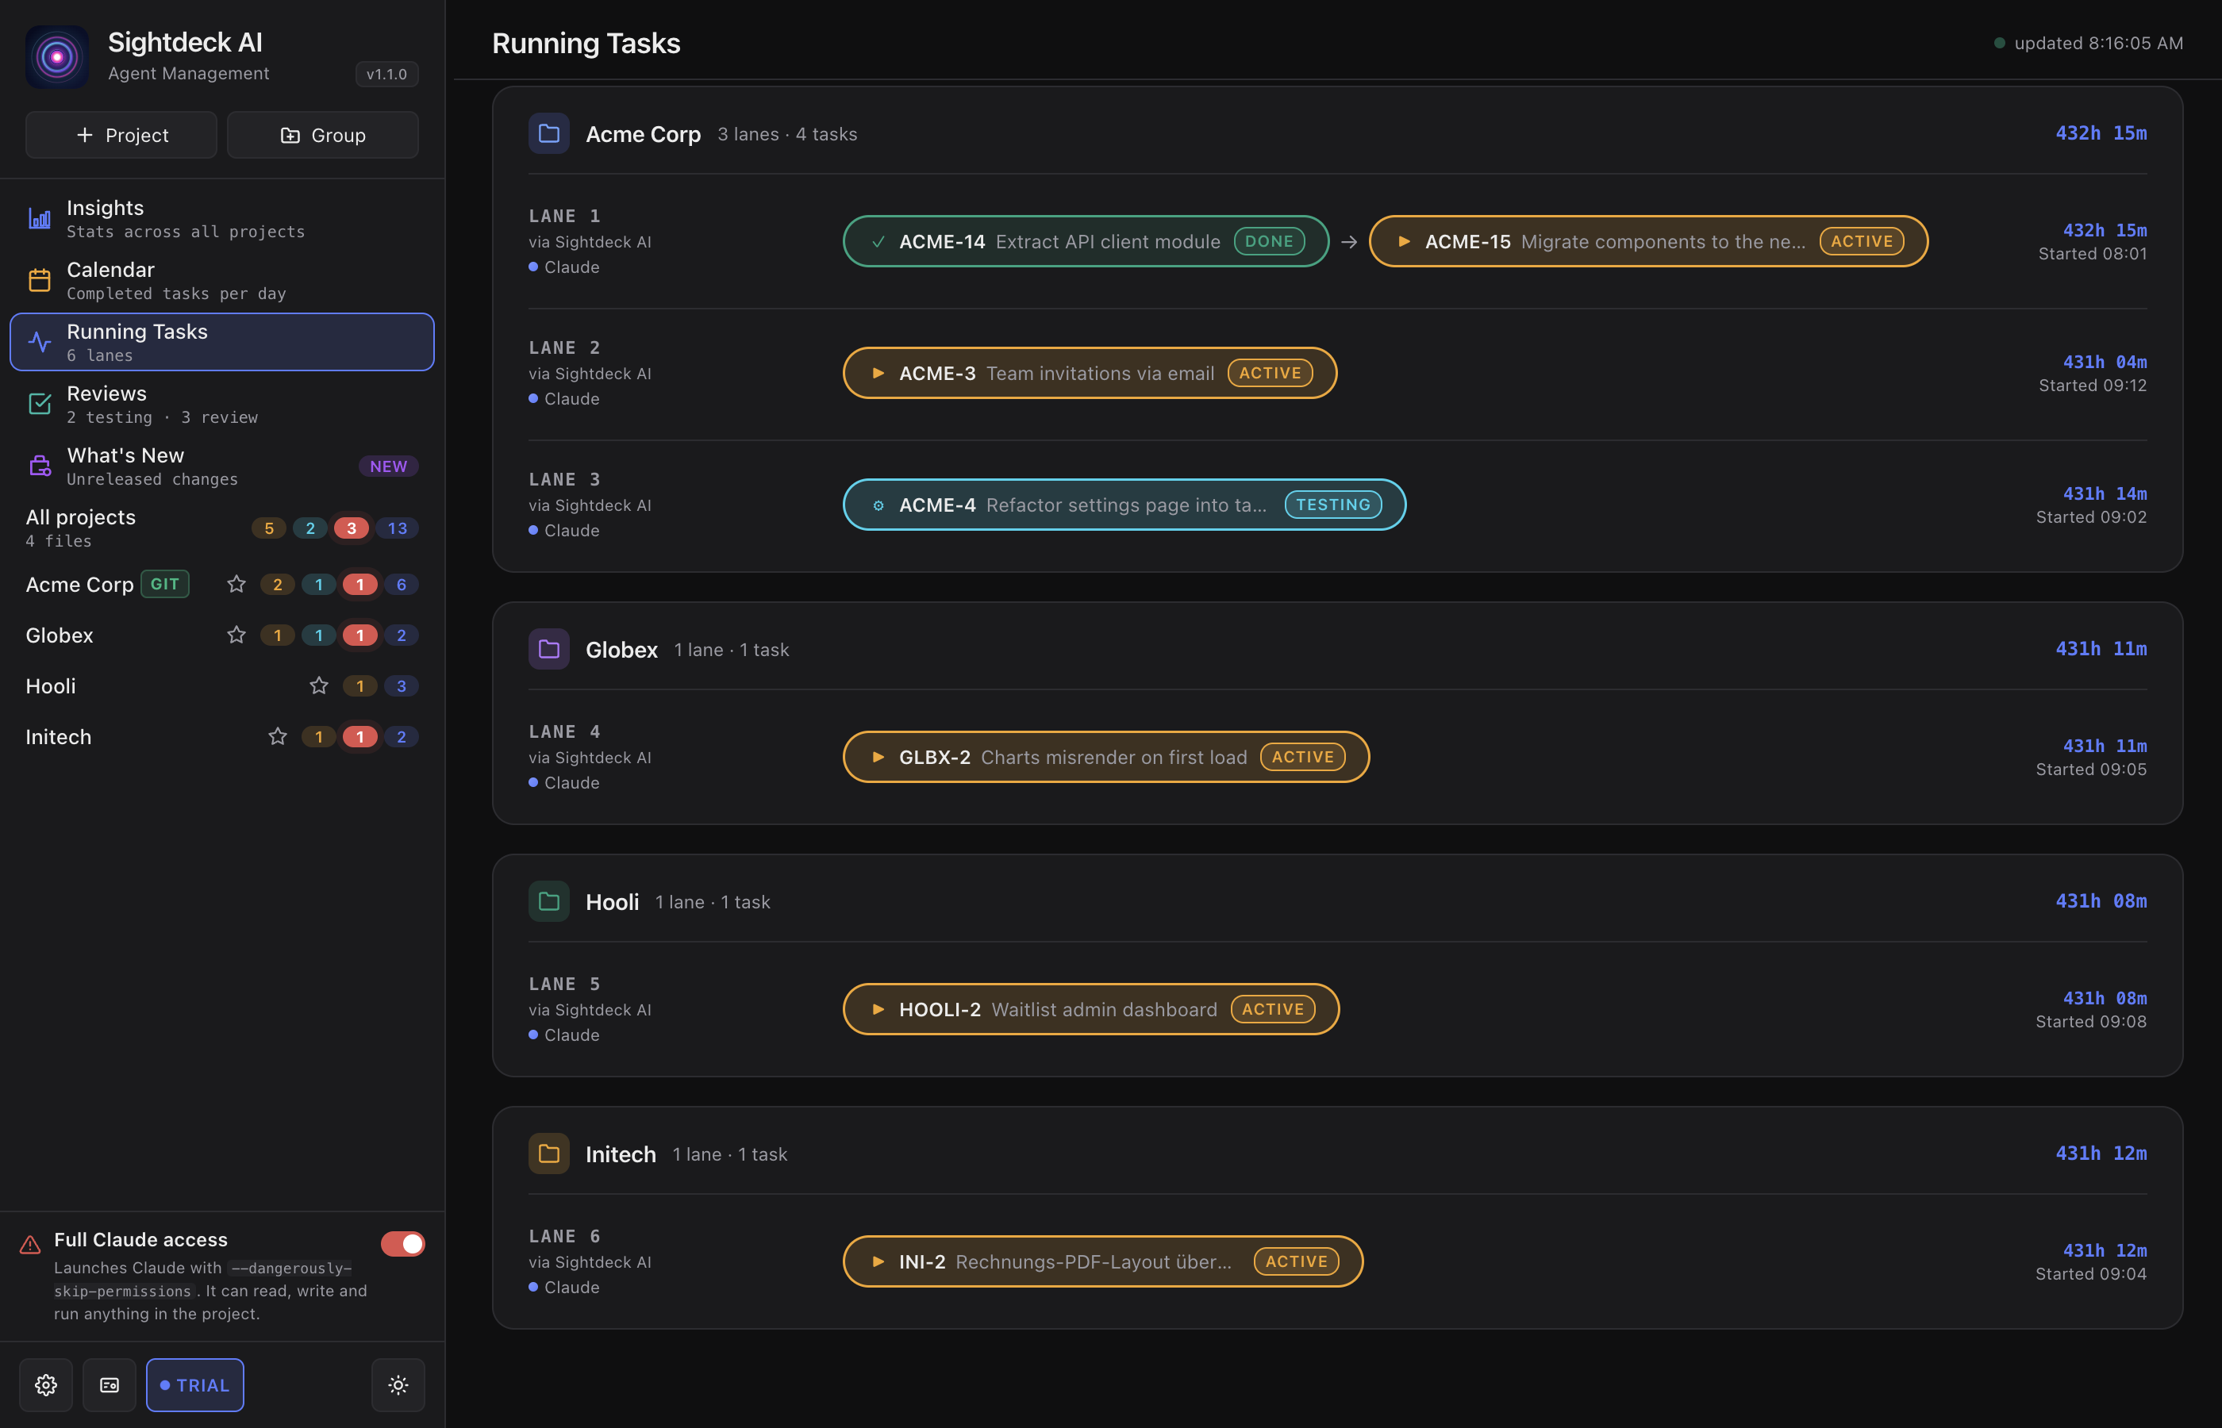
Task: Click the What's New gift icon
Action: point(40,466)
